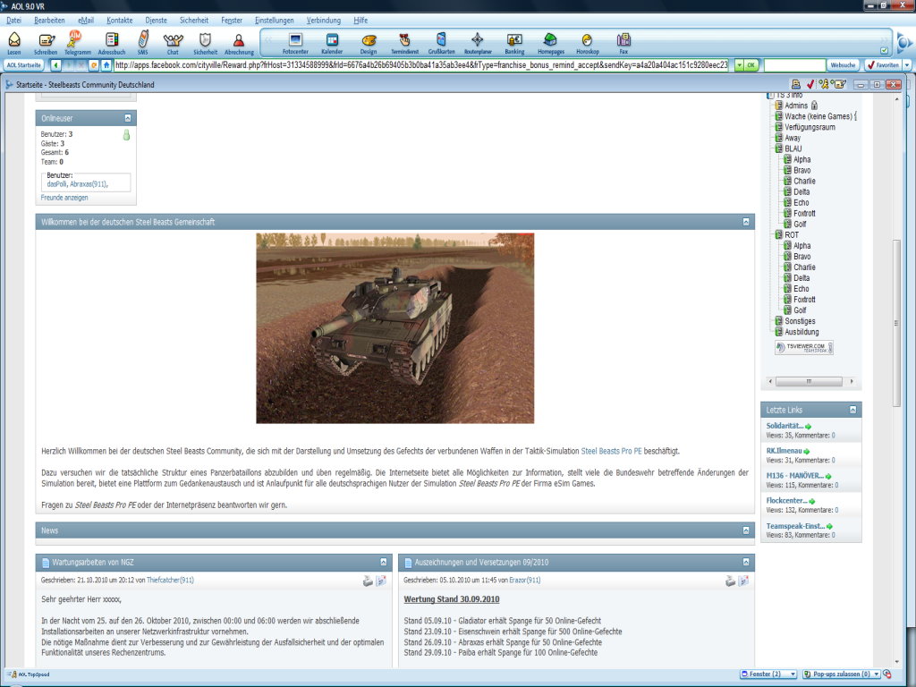The image size is (916, 687).
Task: Open the Einstellungen menu
Action: (273, 20)
